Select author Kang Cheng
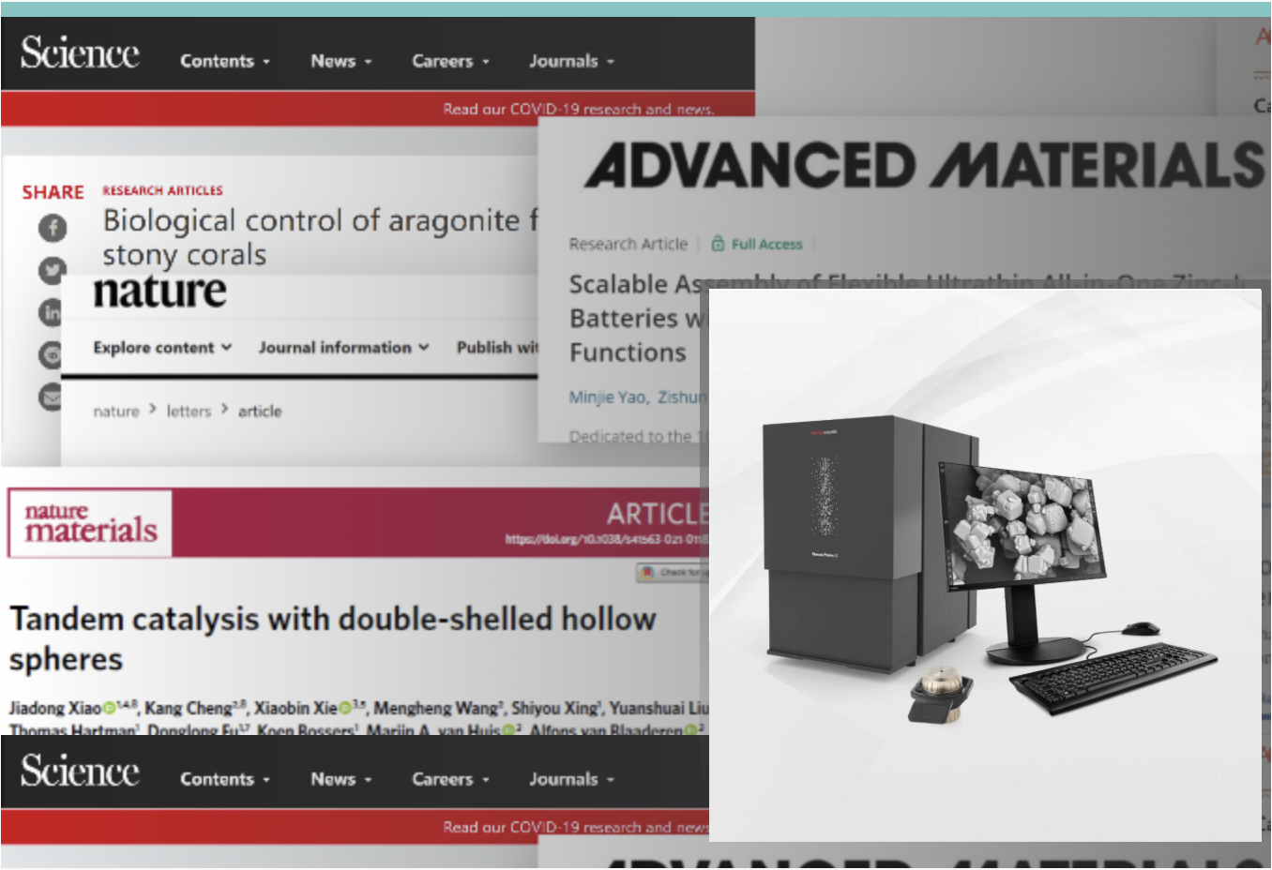 click(x=189, y=708)
